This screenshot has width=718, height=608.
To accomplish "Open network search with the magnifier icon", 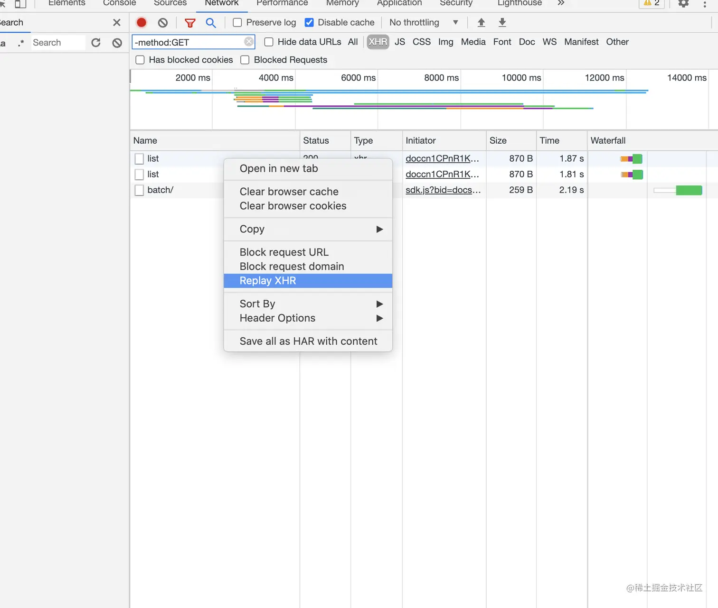I will (211, 22).
